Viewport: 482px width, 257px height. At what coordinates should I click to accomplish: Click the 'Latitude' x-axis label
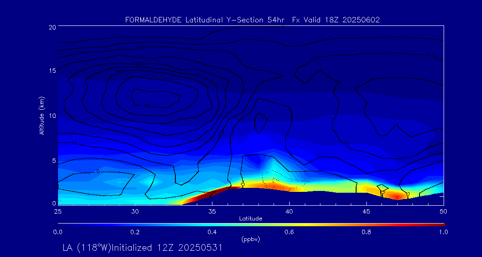click(251, 219)
